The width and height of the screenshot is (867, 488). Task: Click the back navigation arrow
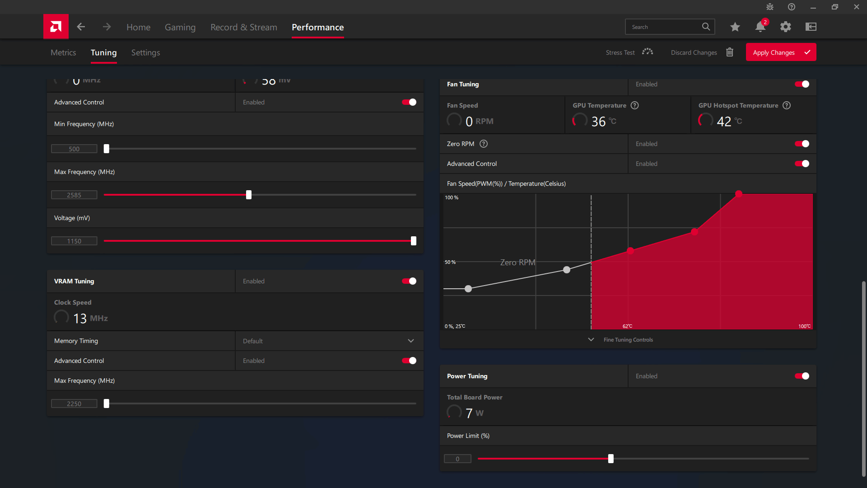tap(81, 27)
